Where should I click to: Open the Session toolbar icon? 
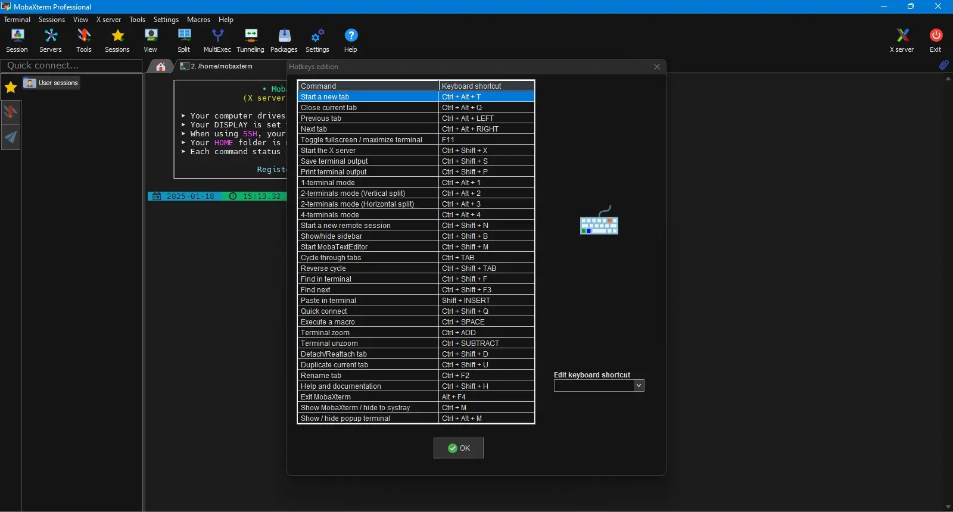coord(17,40)
